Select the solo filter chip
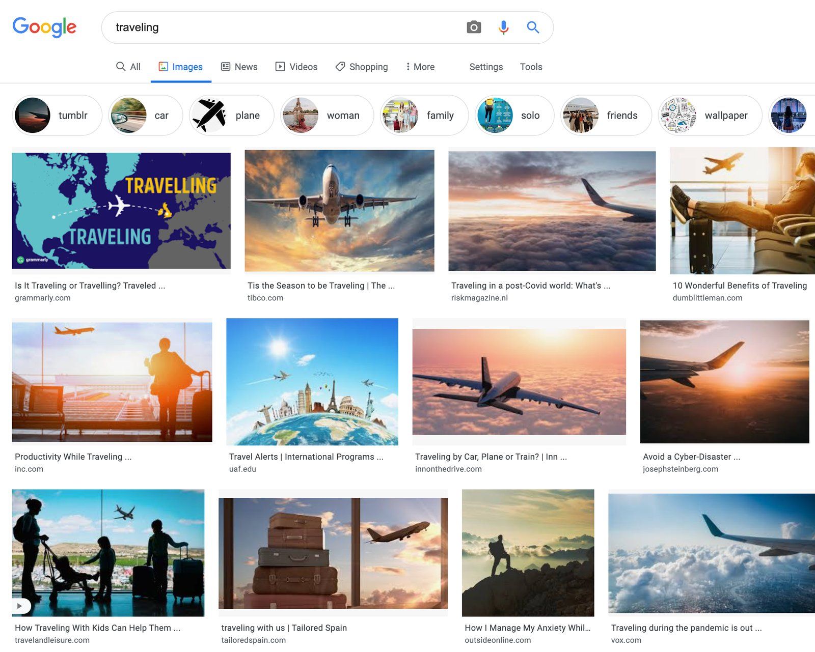The width and height of the screenshot is (815, 652). point(514,116)
